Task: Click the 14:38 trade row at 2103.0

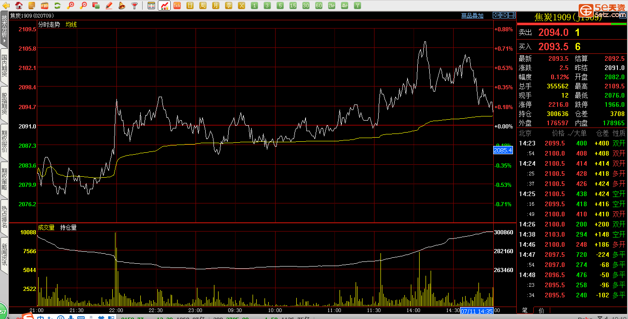Action: click(x=572, y=234)
